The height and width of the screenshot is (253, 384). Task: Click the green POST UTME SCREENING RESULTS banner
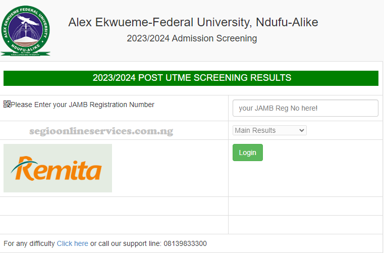coord(191,78)
